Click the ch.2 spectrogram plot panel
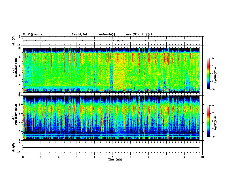Screen dimensions: 228x176 tap(111, 118)
